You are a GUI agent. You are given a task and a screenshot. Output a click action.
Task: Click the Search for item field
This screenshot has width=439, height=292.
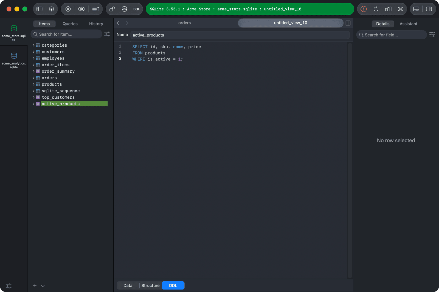point(66,34)
